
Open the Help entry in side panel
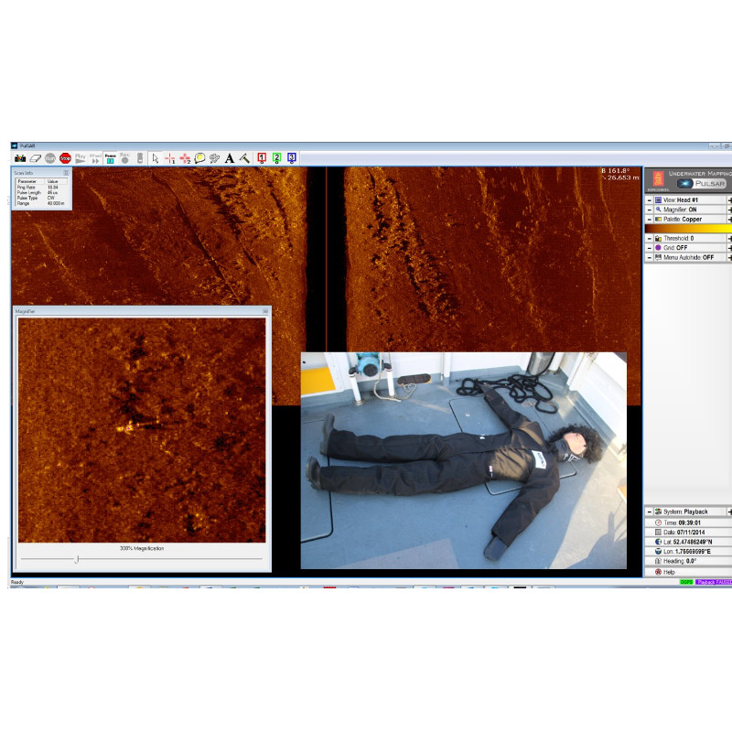(666, 572)
